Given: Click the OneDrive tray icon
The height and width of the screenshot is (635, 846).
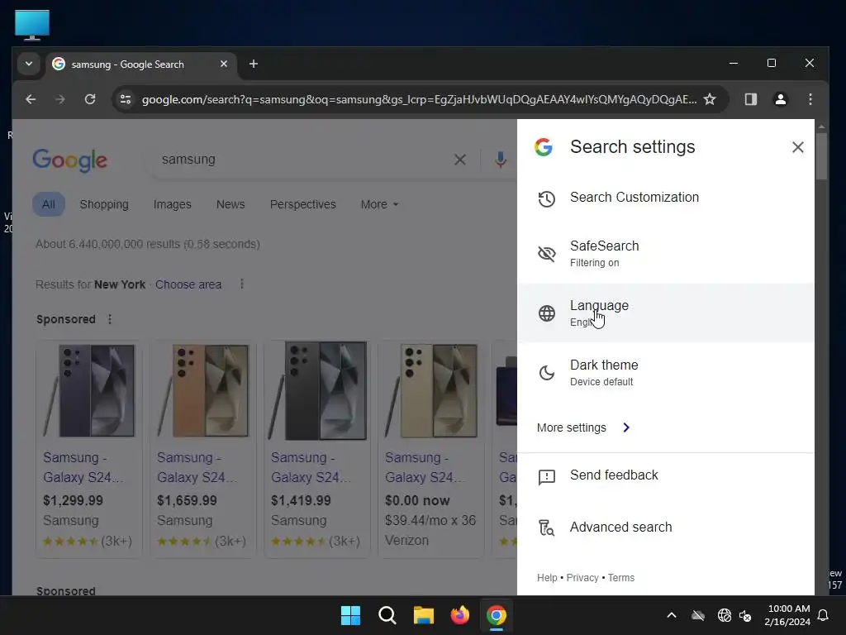Looking at the screenshot, I should 698,615.
